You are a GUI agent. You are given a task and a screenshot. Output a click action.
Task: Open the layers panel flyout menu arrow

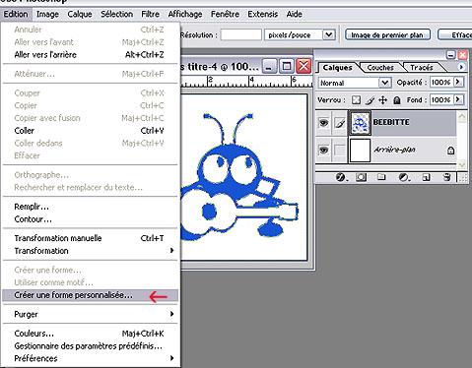point(461,67)
